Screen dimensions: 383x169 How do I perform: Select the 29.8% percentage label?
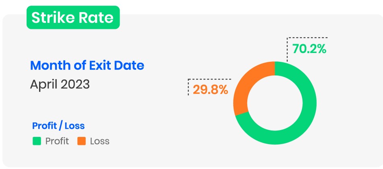coord(211,89)
